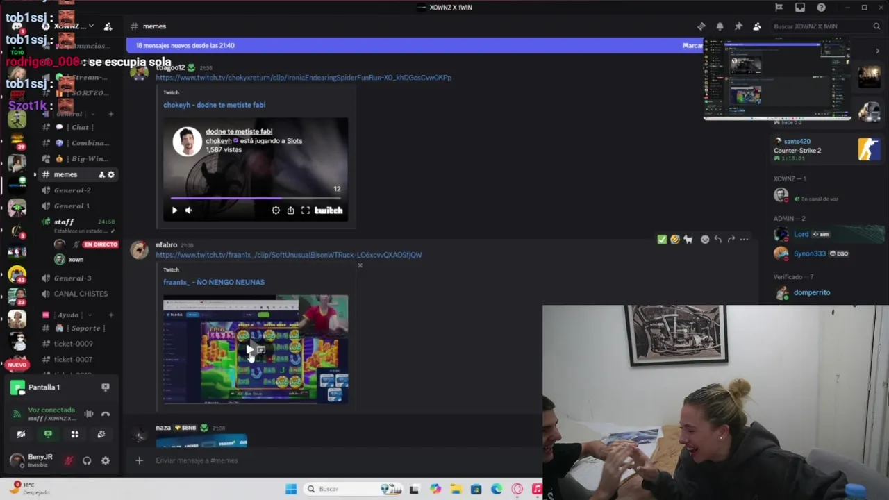Open member Synon333 in member list
Screen dimensions: 889x500
coord(810,253)
